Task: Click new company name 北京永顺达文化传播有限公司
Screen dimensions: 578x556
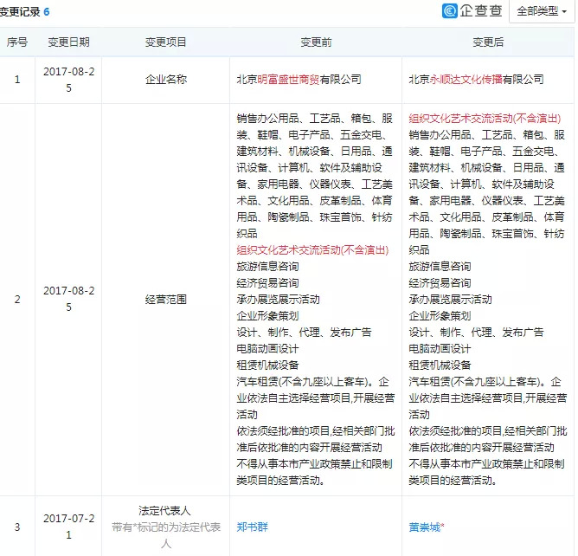Action: tap(476, 79)
